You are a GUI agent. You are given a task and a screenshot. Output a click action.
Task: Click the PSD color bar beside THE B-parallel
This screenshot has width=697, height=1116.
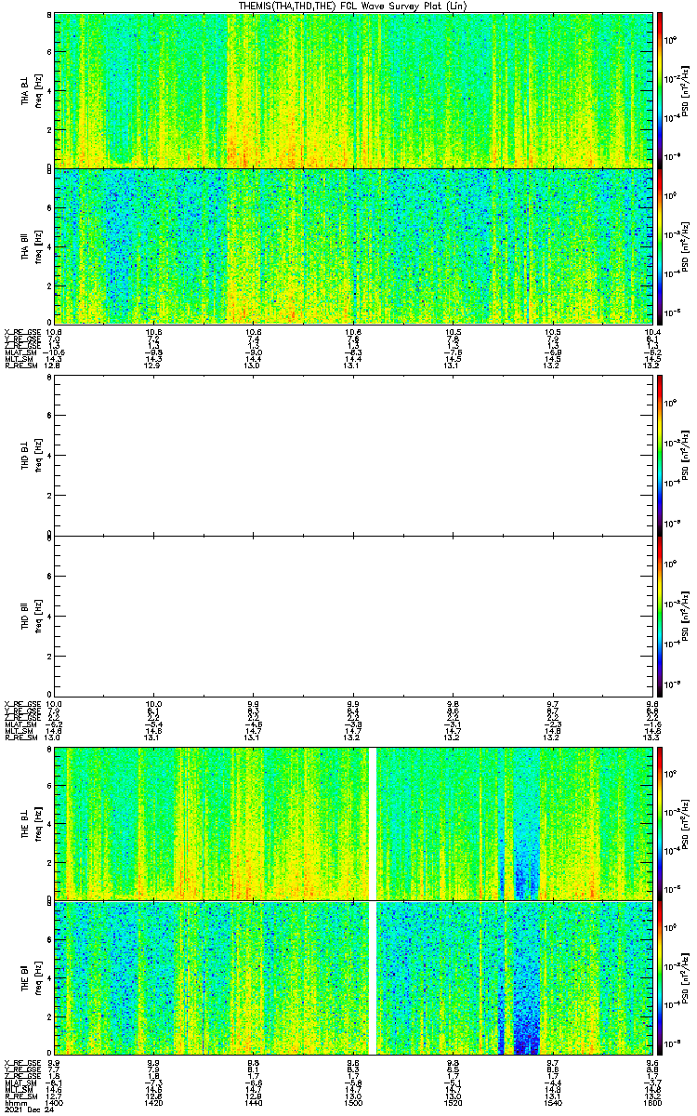click(x=660, y=977)
